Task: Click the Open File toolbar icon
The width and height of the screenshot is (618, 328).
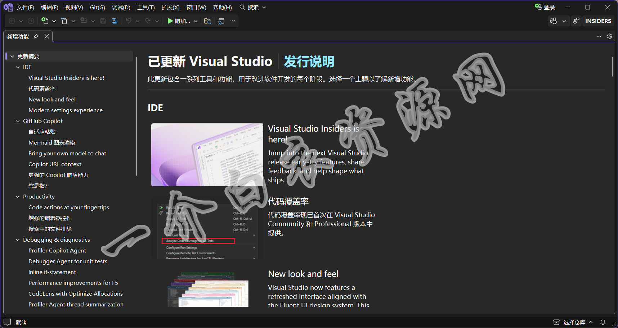Action: tap(64, 21)
